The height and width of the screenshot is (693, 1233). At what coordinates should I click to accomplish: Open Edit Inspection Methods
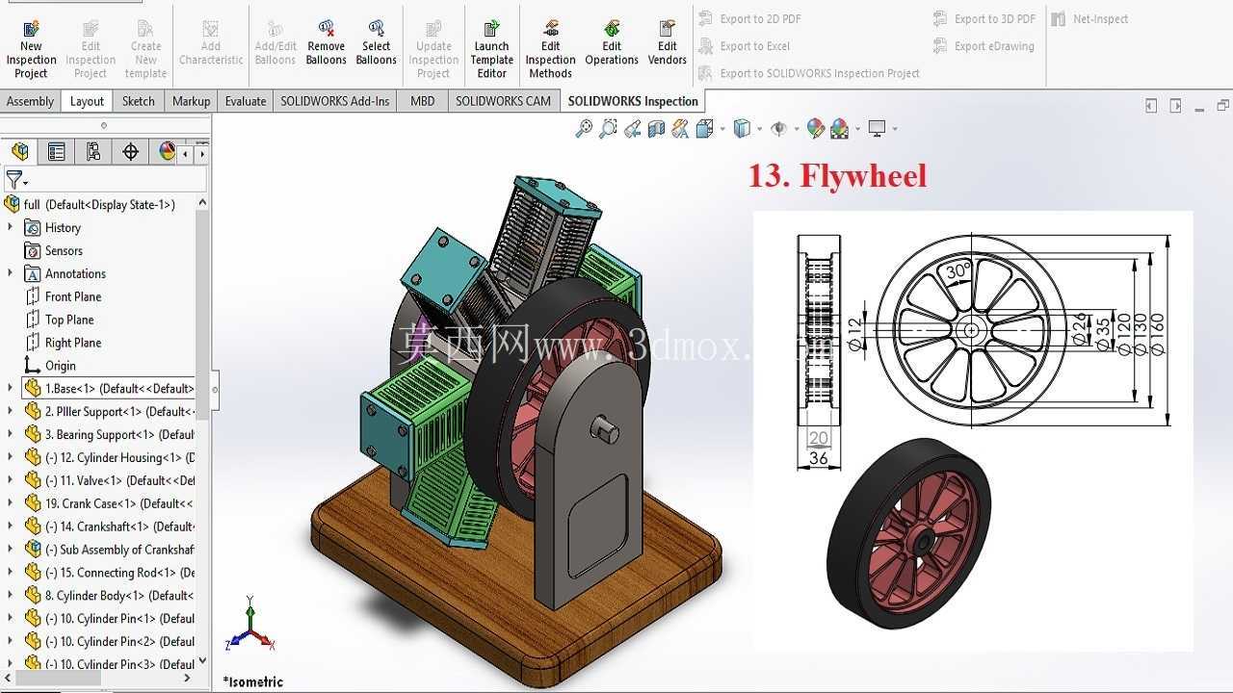point(550,48)
